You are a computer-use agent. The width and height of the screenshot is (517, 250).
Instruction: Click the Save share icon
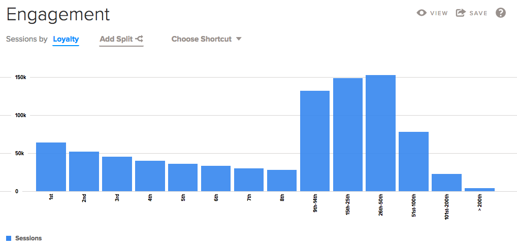[461, 13]
